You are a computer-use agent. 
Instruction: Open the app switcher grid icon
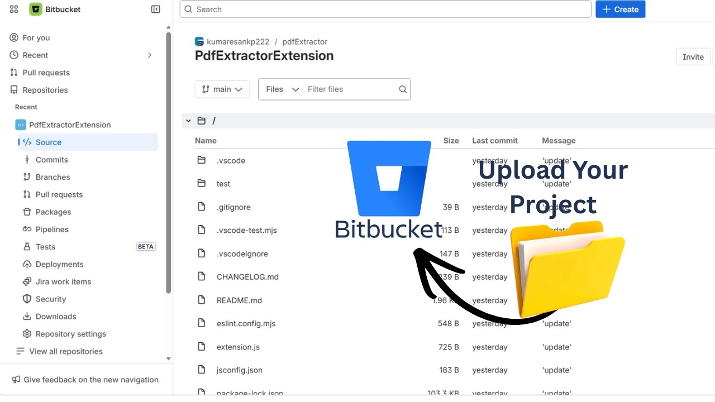(x=14, y=9)
